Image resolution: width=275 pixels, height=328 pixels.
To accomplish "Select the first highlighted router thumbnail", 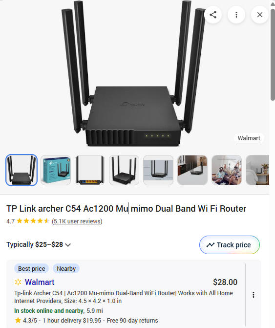I will pos(21,170).
